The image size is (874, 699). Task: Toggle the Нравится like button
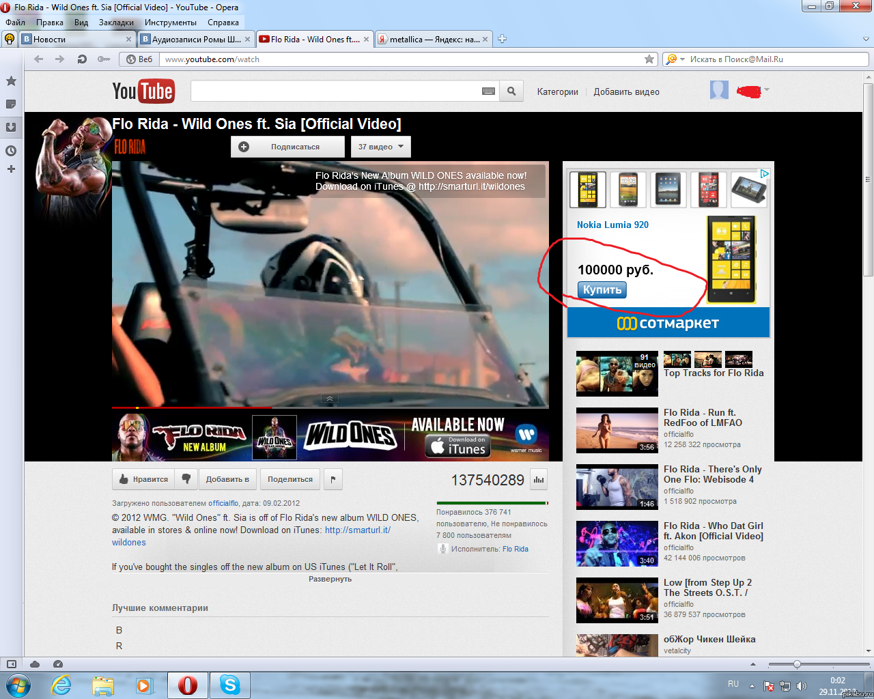143,479
